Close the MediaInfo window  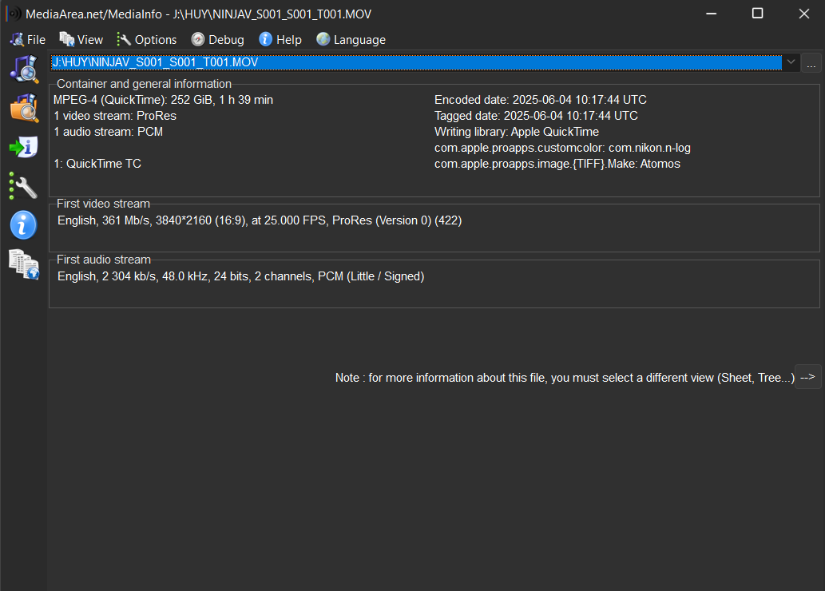(x=804, y=14)
